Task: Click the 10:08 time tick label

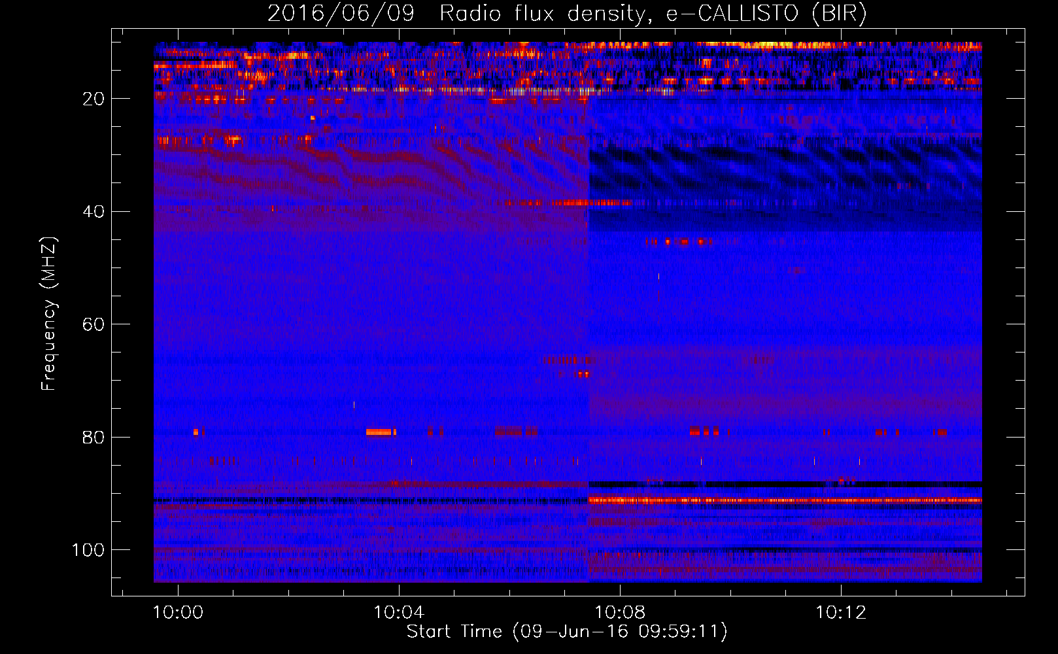Action: (x=620, y=613)
